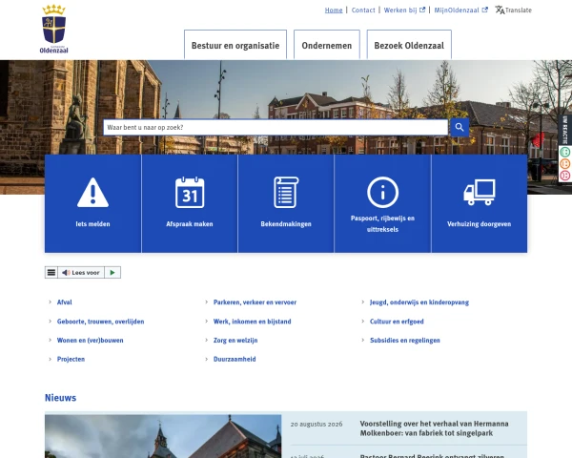Go to Parkeren, verkeer en vervoer

click(x=255, y=302)
